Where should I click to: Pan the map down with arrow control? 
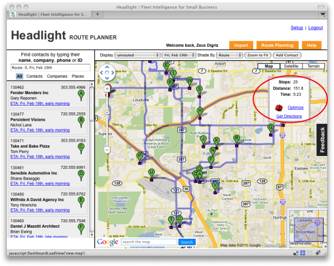(107, 78)
